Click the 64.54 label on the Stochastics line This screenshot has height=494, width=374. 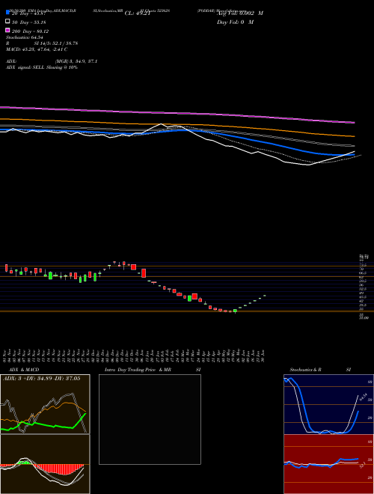(x=363, y=396)
